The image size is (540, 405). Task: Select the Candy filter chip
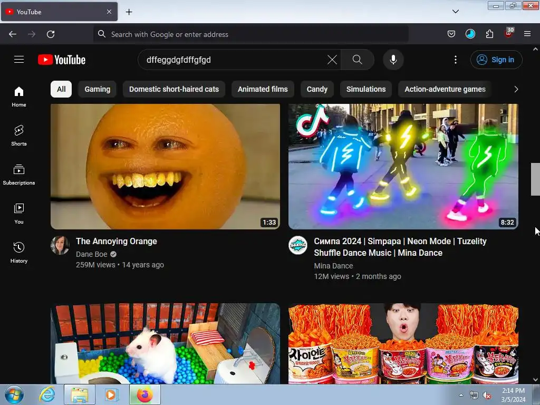pyautogui.click(x=317, y=89)
